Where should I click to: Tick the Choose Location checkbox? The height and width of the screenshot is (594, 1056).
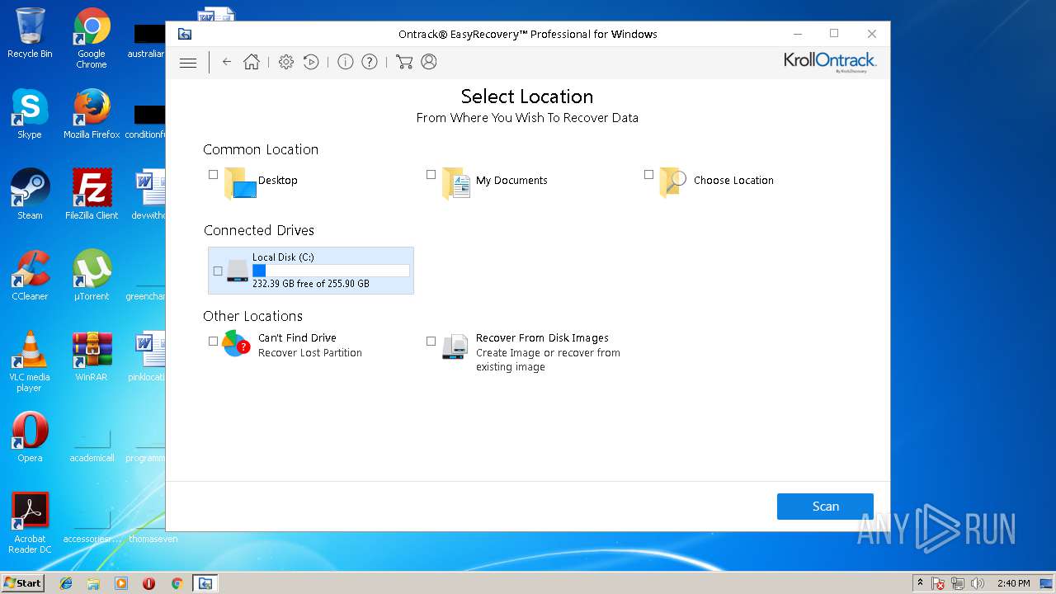(649, 174)
